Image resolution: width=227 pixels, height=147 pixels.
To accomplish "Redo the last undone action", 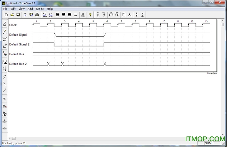I will pos(51,15).
